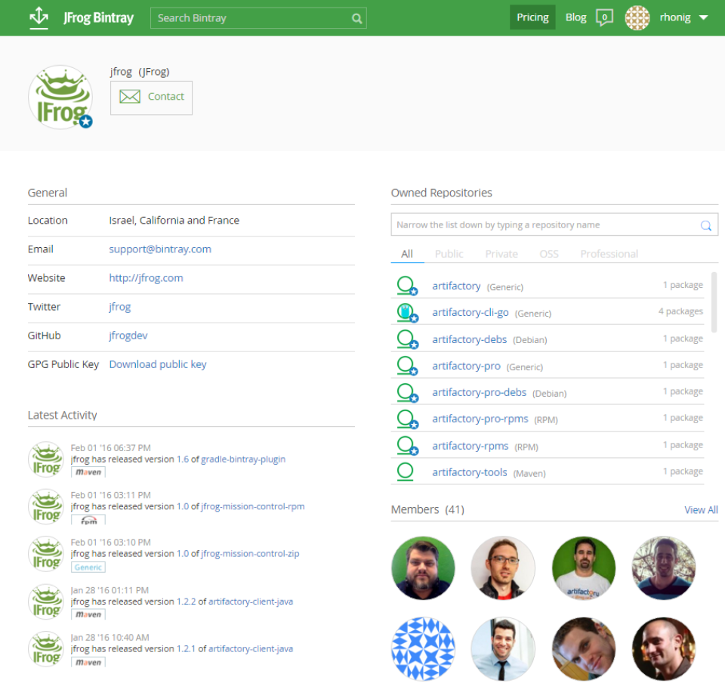Open support@bintray.com email link
The width and height of the screenshot is (725, 699).
click(160, 249)
